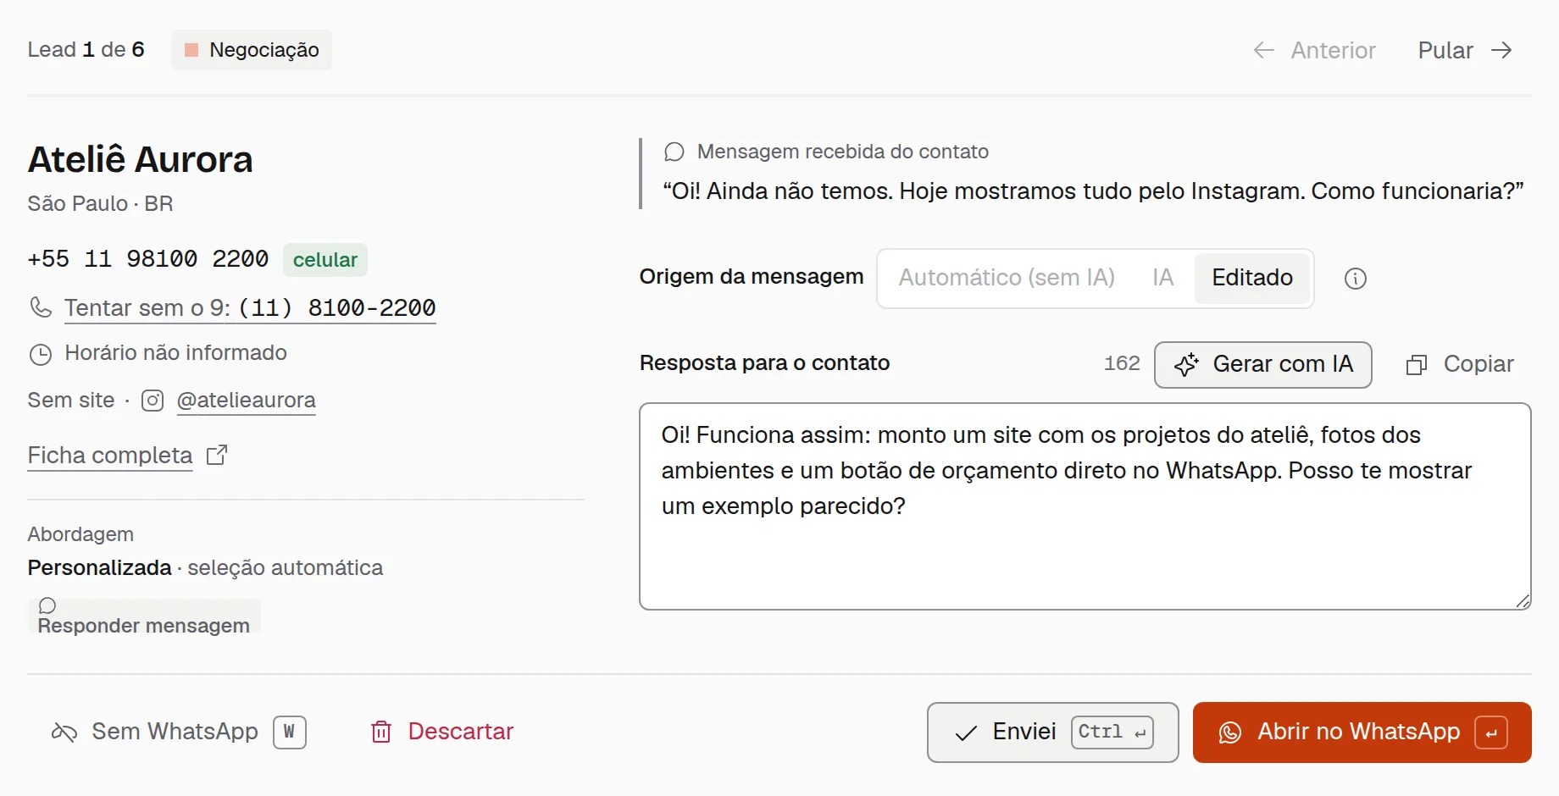Screen dimensions: 1559x796
Task: Click the Sem site text
Action: click(71, 401)
